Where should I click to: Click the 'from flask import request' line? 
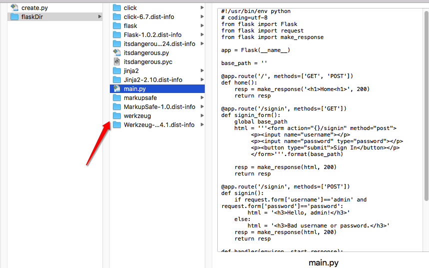coord(262,30)
